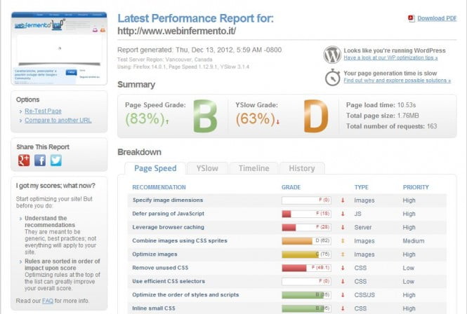Expand Specify image dimensions recommendation
The image size is (467, 314).
[x=167, y=200]
